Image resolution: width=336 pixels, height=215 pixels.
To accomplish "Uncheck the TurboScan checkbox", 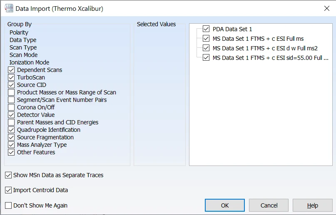I will point(11,77).
